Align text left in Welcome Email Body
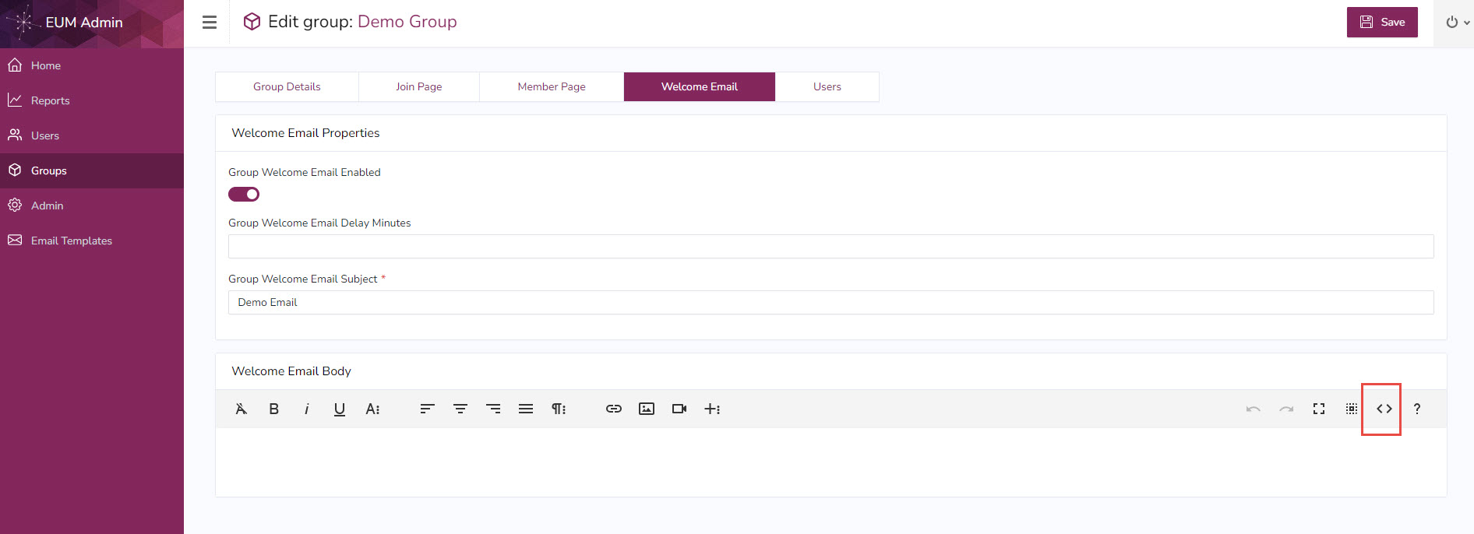 pos(427,409)
